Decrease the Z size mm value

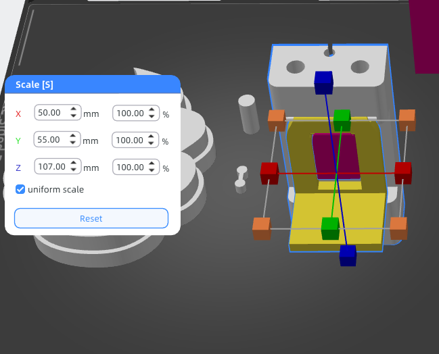[x=73, y=170]
